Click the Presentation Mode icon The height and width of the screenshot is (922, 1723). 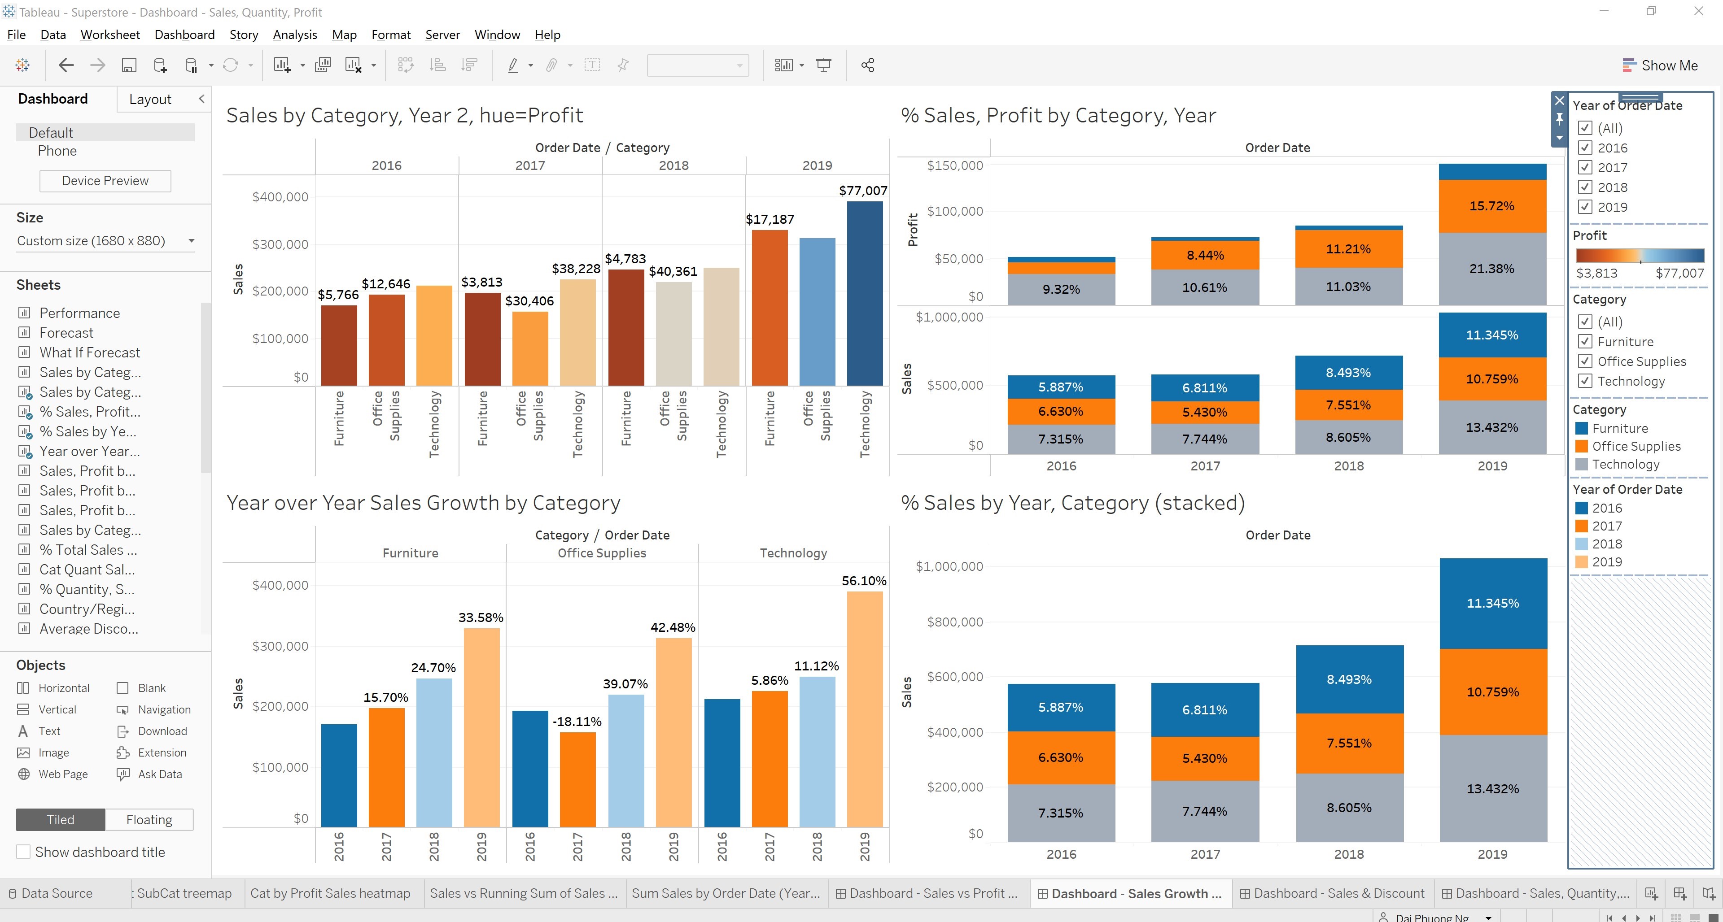click(x=823, y=64)
